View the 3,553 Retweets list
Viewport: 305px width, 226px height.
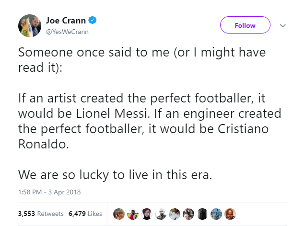coord(38,214)
